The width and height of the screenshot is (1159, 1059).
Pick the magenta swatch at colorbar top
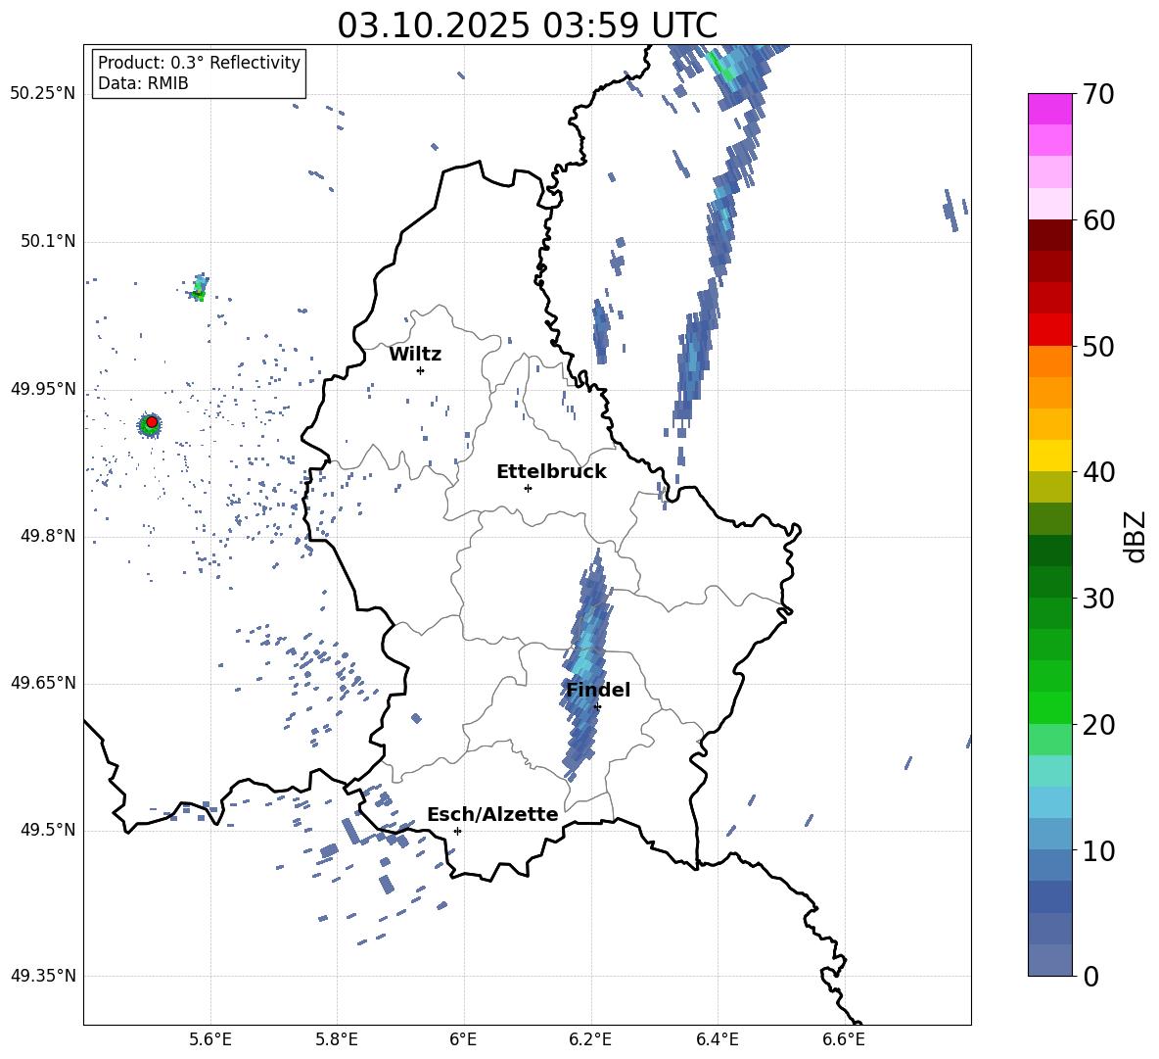pos(1049,109)
